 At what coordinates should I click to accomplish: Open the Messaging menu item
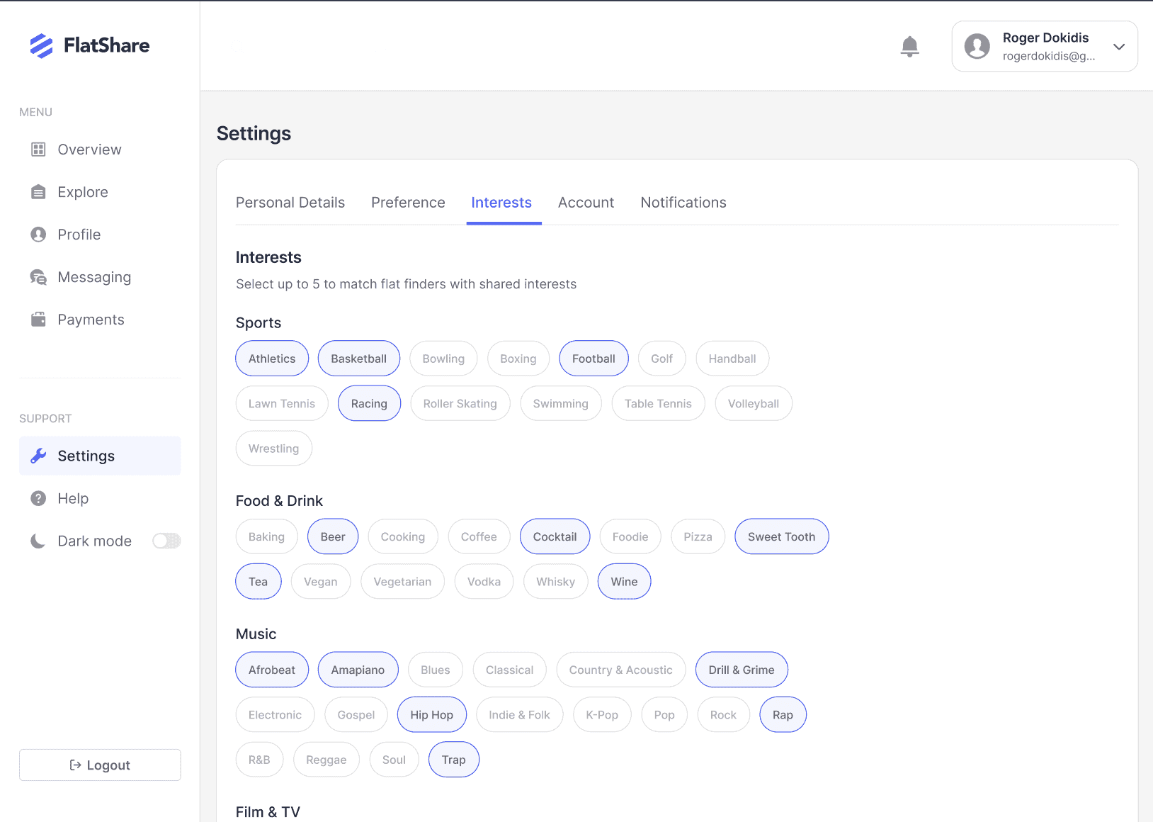point(94,277)
